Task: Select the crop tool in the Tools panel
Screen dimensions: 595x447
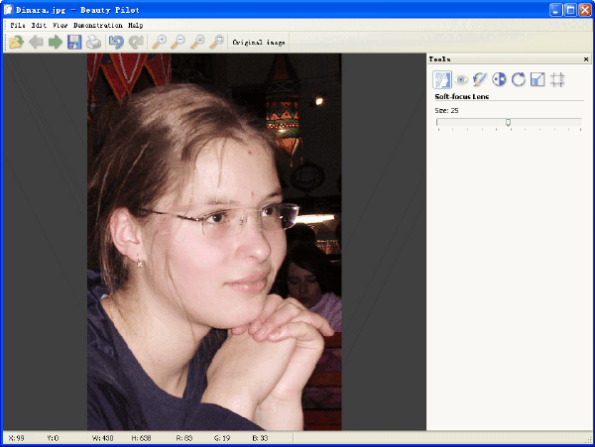Action: point(557,80)
